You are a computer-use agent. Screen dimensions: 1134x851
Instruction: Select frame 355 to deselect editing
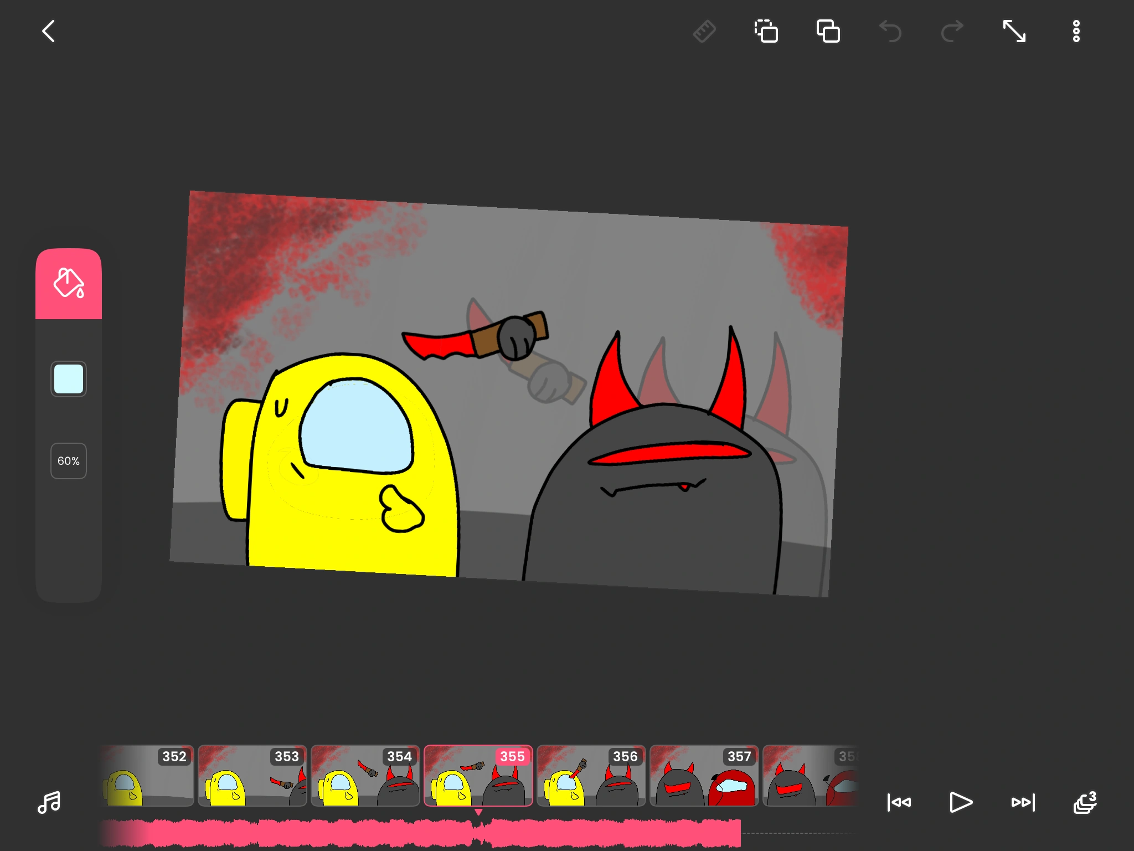pos(478,776)
